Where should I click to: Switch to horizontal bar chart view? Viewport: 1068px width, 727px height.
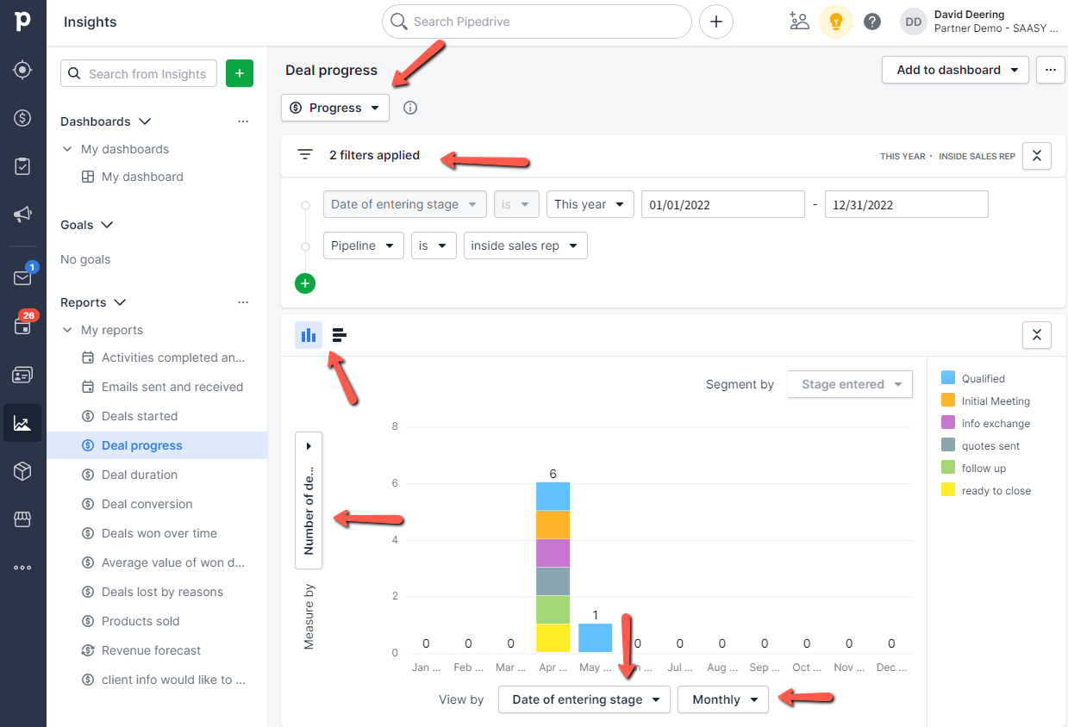(x=339, y=335)
